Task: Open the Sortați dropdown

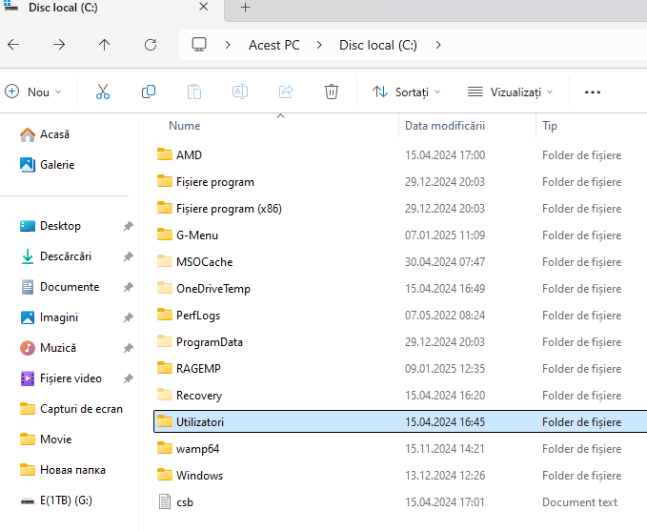Action: [407, 92]
